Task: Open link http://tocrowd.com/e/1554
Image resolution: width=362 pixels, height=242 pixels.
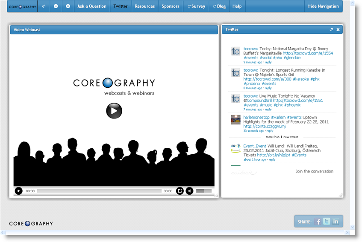Action: point(308,53)
